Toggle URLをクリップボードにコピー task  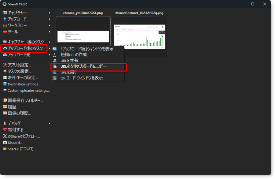click(x=83, y=66)
